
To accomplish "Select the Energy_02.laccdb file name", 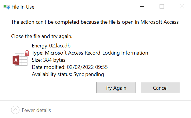I will click(51, 46).
